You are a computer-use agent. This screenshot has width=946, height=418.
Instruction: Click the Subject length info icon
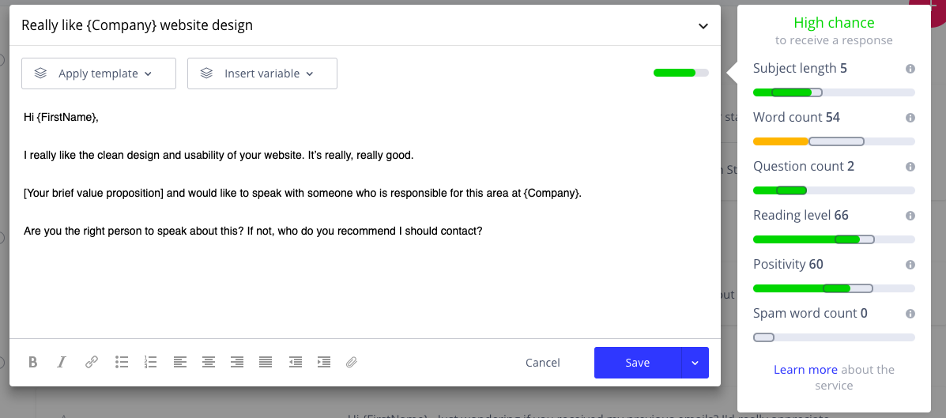[x=910, y=69]
